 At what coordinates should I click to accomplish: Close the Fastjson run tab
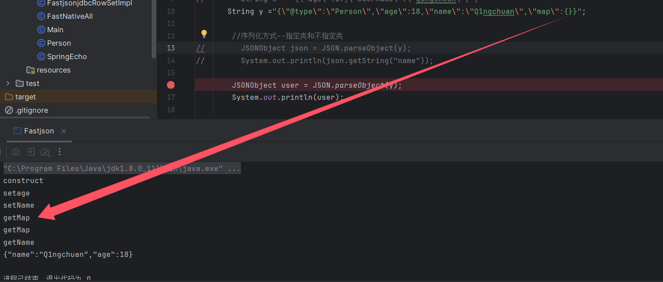coord(64,131)
